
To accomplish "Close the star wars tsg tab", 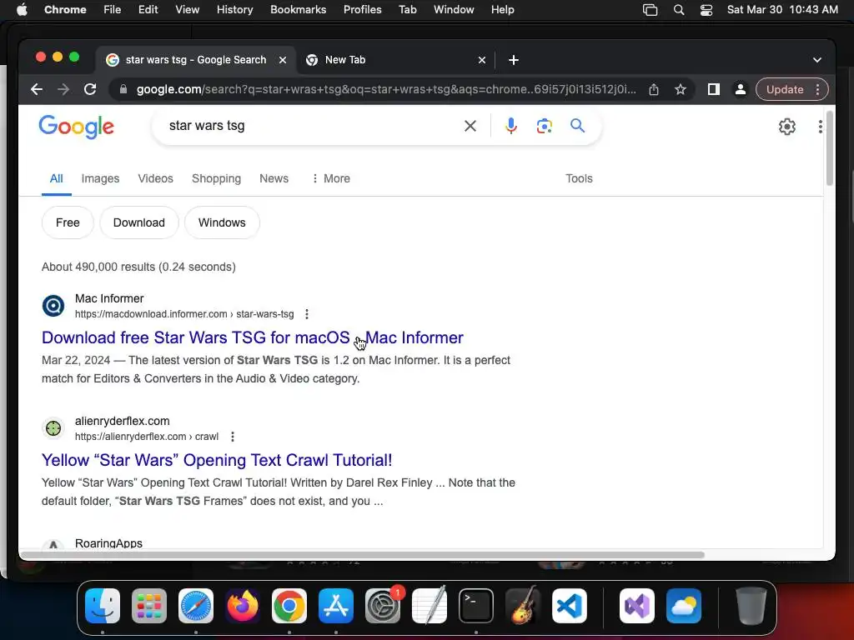I will click(283, 60).
